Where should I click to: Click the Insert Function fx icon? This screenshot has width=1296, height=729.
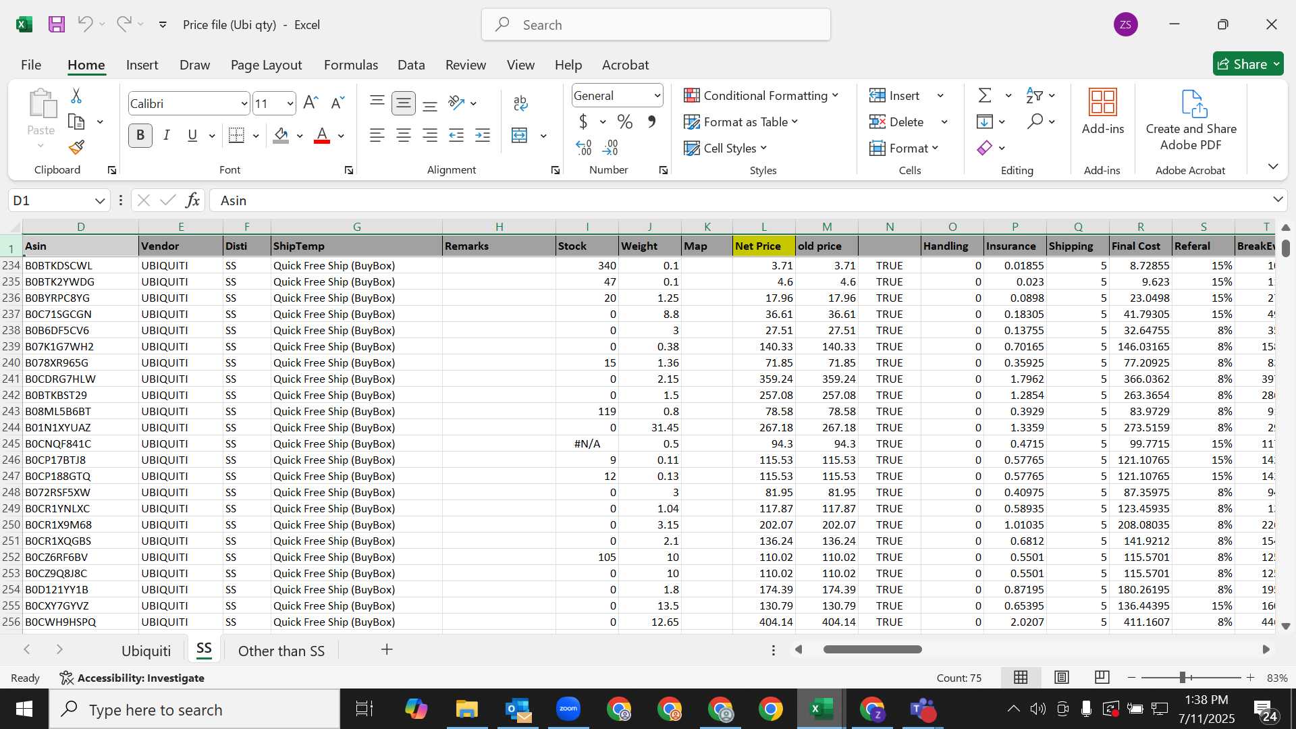click(x=192, y=200)
